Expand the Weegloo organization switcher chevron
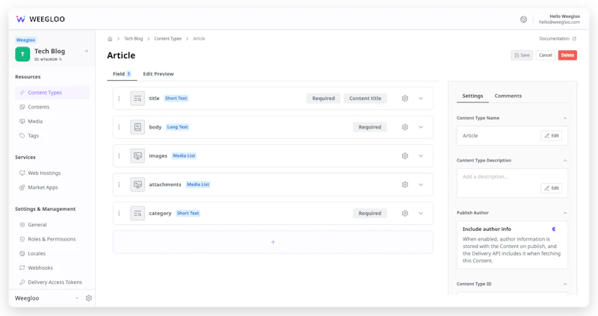Screen dimensions: 598x316 [x=77, y=298]
